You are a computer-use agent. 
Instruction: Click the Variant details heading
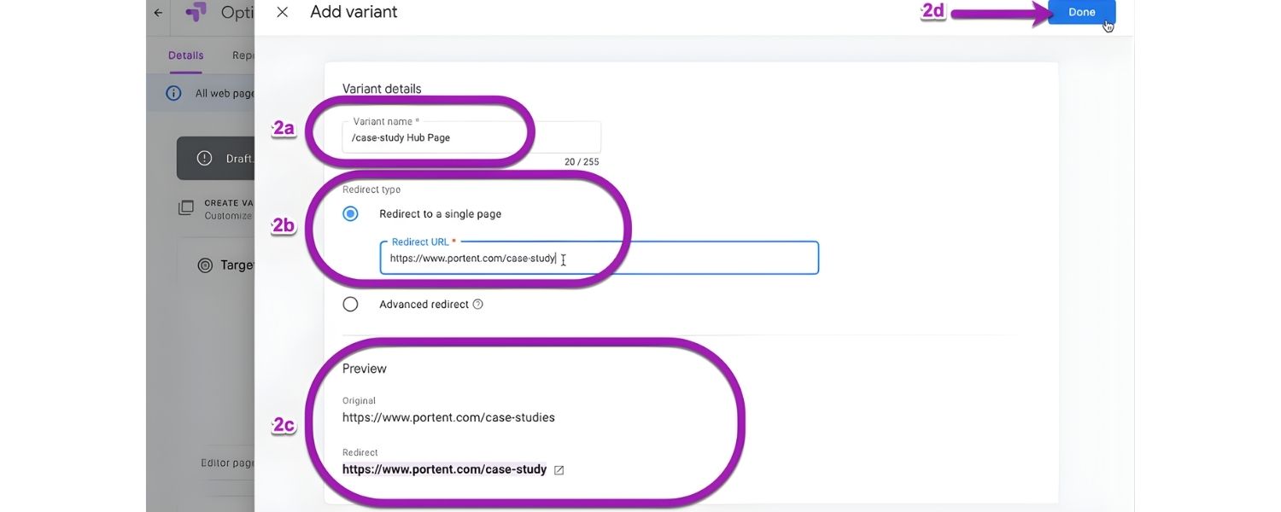coord(382,89)
